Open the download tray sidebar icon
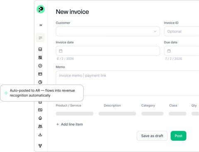199x152 pixels. [x=40, y=135]
